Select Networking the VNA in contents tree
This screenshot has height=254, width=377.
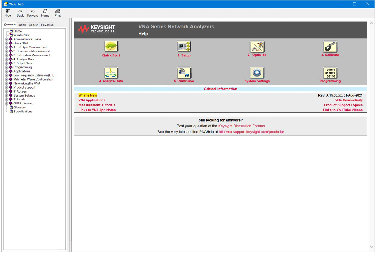(27, 83)
